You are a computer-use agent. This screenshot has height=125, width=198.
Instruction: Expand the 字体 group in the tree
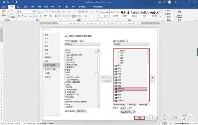(x=119, y=53)
